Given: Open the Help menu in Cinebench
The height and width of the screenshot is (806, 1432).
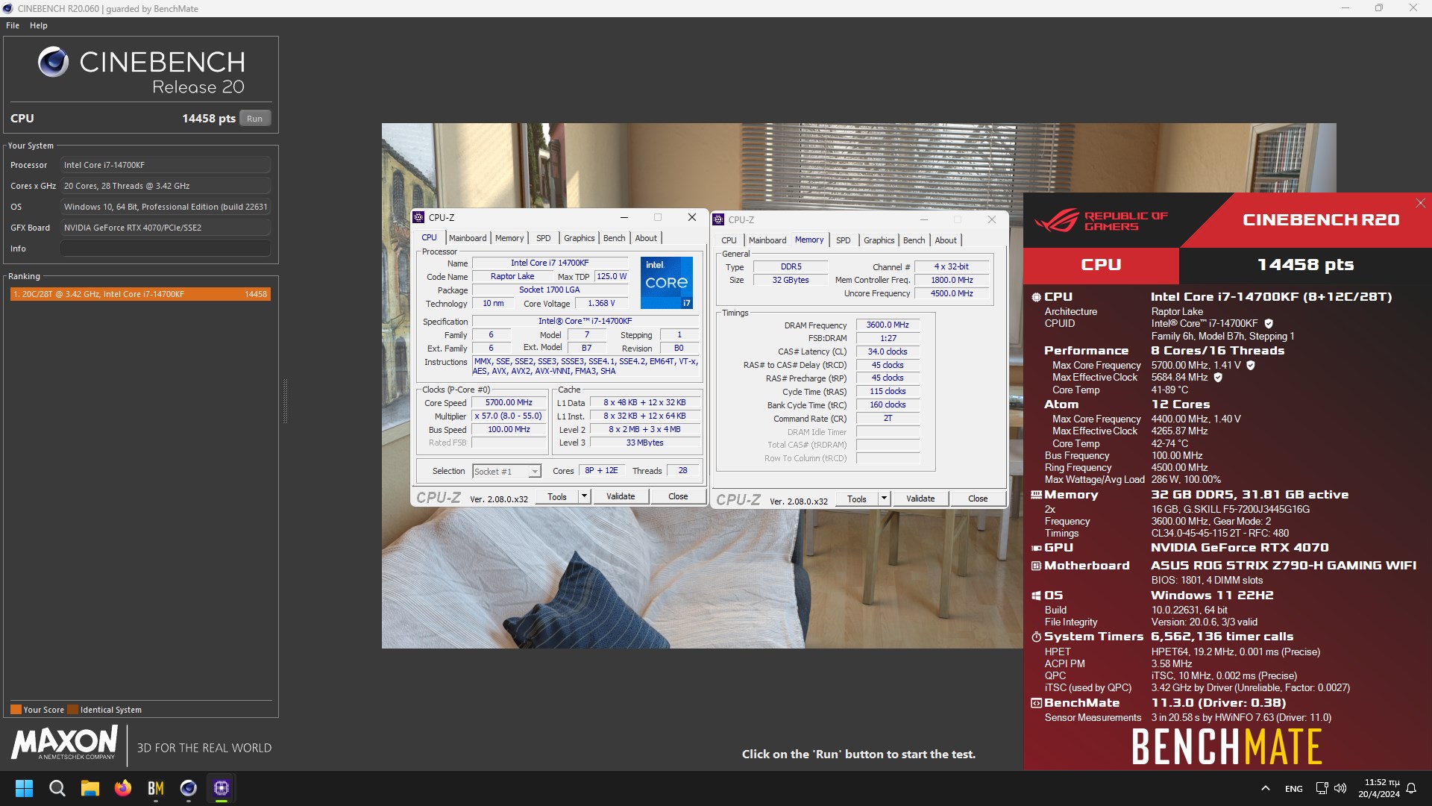Looking at the screenshot, I should 39,25.
